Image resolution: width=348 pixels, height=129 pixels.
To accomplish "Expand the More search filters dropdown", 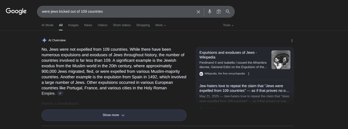I will [x=161, y=25].
